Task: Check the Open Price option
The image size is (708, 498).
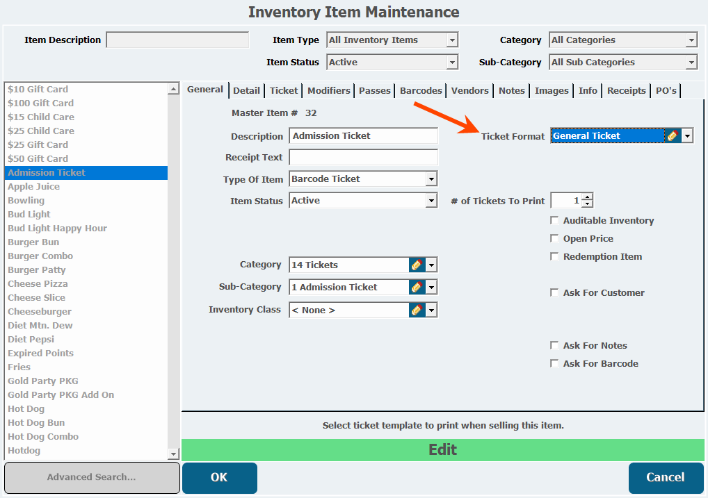Action: click(554, 239)
